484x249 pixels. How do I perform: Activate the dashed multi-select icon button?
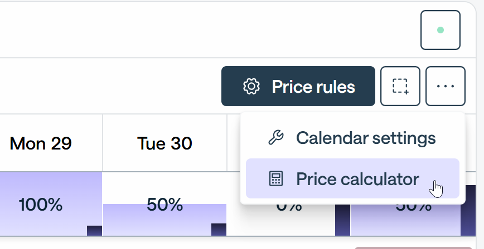pos(400,86)
